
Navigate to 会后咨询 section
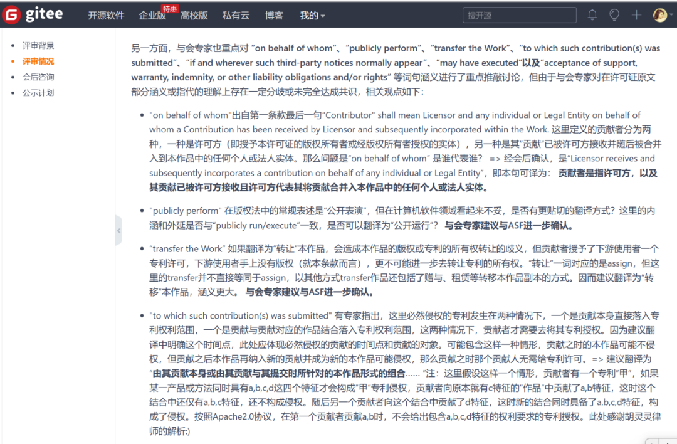point(38,77)
